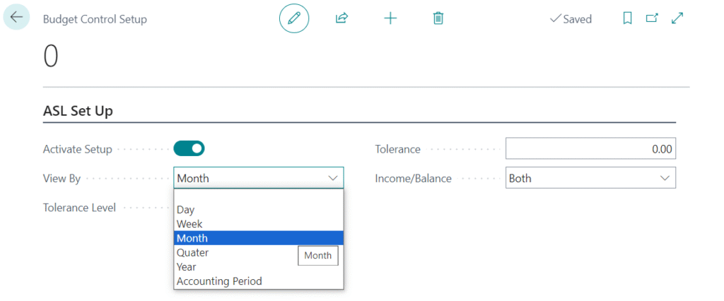Click the trash delete icon
The image size is (724, 301).
[x=438, y=18]
